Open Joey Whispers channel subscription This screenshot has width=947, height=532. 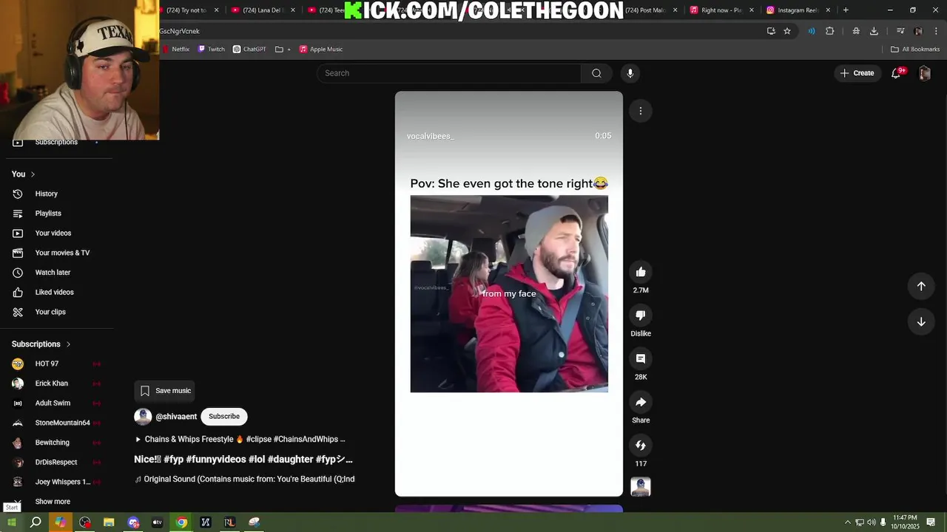click(62, 482)
